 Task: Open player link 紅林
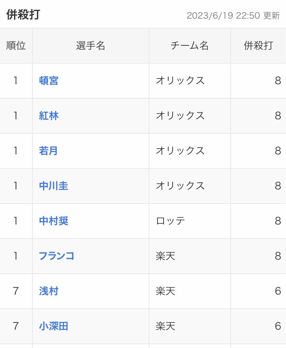pos(49,115)
